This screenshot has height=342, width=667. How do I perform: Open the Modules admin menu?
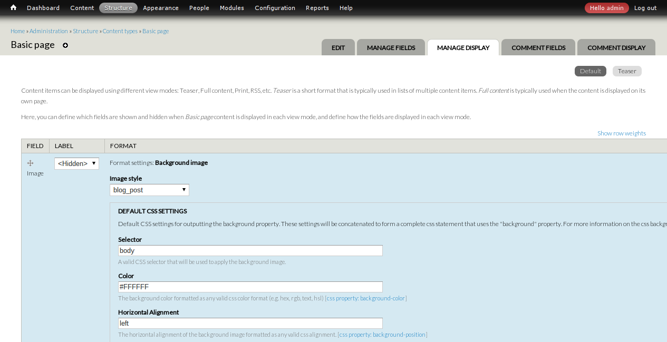pos(231,7)
